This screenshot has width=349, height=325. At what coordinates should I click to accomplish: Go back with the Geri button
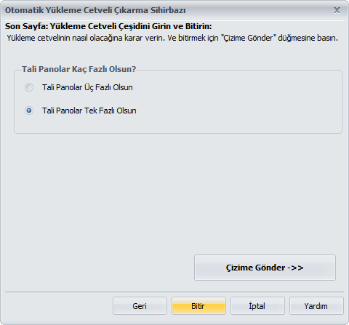pyautogui.click(x=140, y=306)
